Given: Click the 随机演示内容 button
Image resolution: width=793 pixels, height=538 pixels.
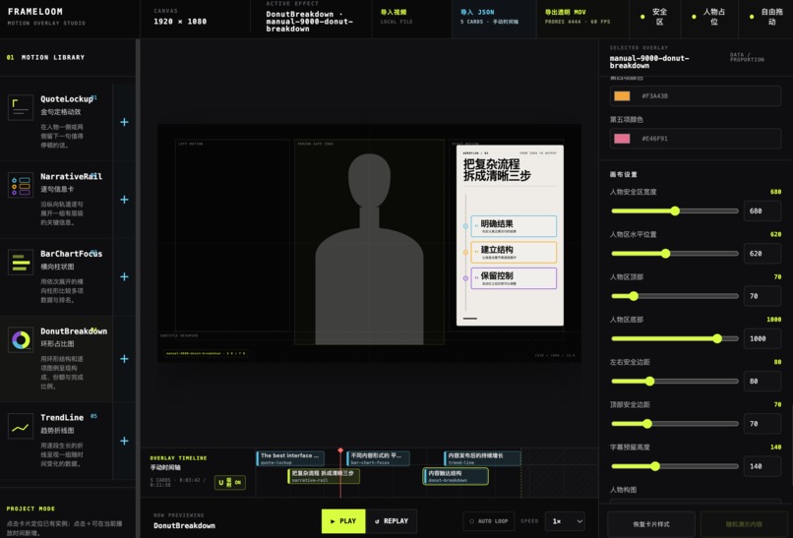Looking at the screenshot, I should click(744, 524).
